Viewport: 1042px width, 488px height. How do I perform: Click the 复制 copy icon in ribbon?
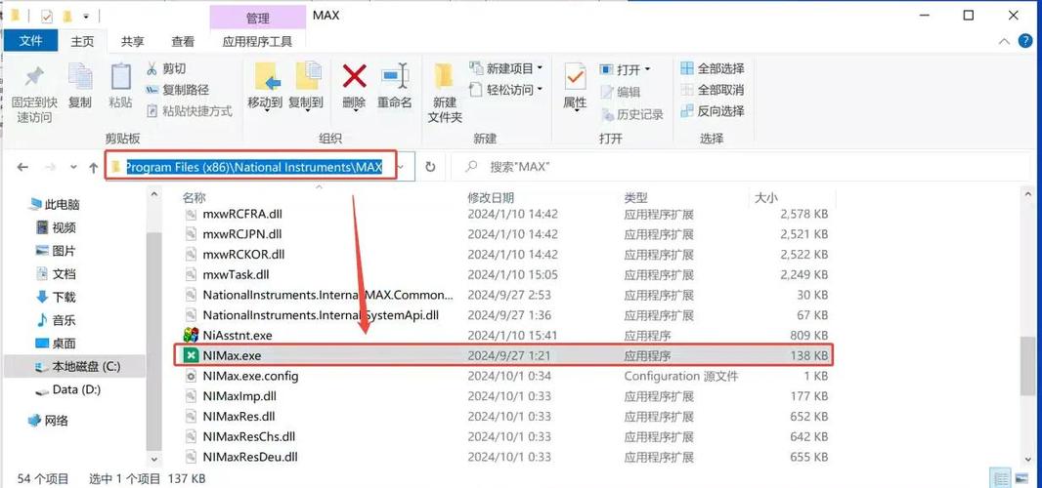tap(80, 76)
